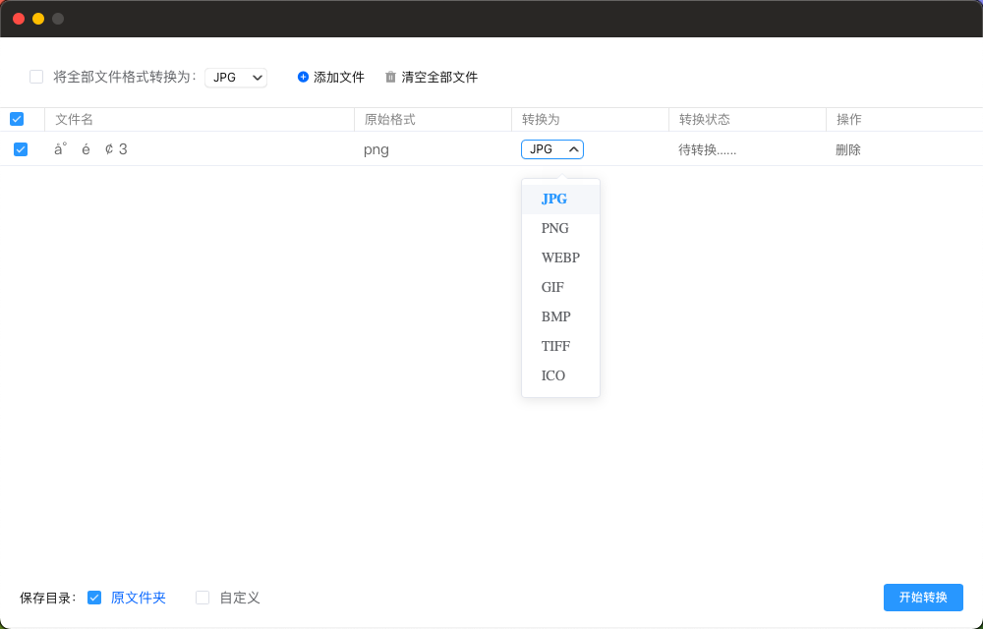Click the 文件名 column header

pos(74,119)
